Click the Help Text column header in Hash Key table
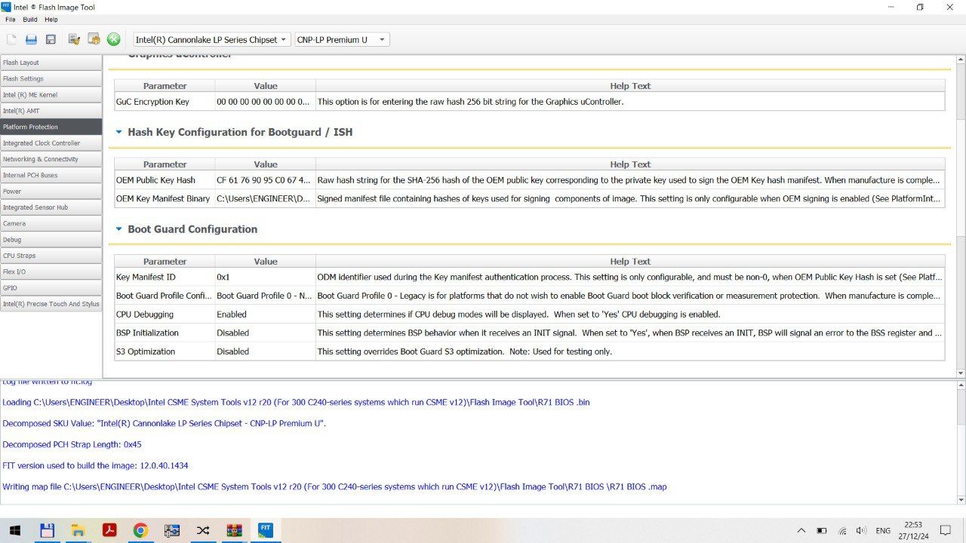 pos(630,164)
